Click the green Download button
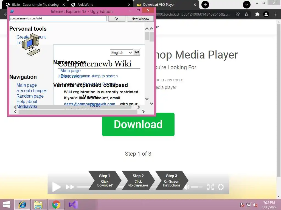The height and width of the screenshot is (210, 281). tap(138, 124)
